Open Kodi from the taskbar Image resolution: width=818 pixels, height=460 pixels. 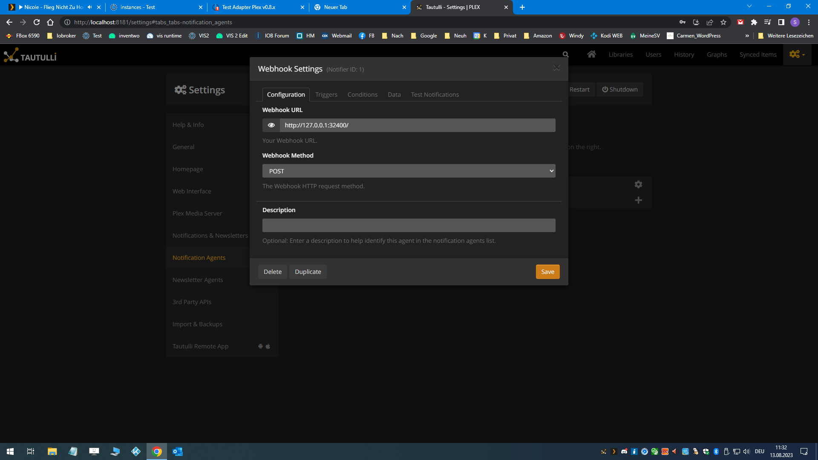pos(136,451)
